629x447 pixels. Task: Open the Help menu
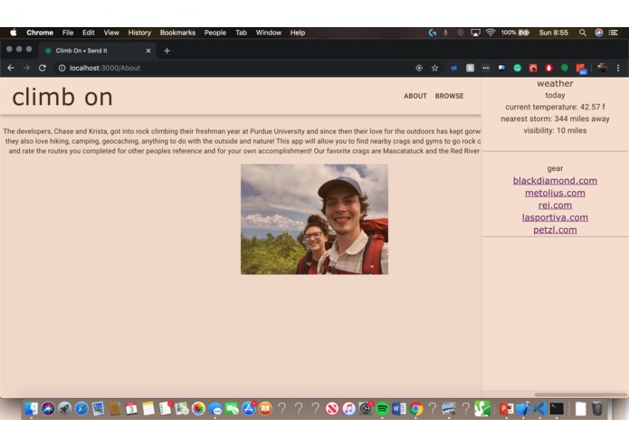click(x=298, y=33)
